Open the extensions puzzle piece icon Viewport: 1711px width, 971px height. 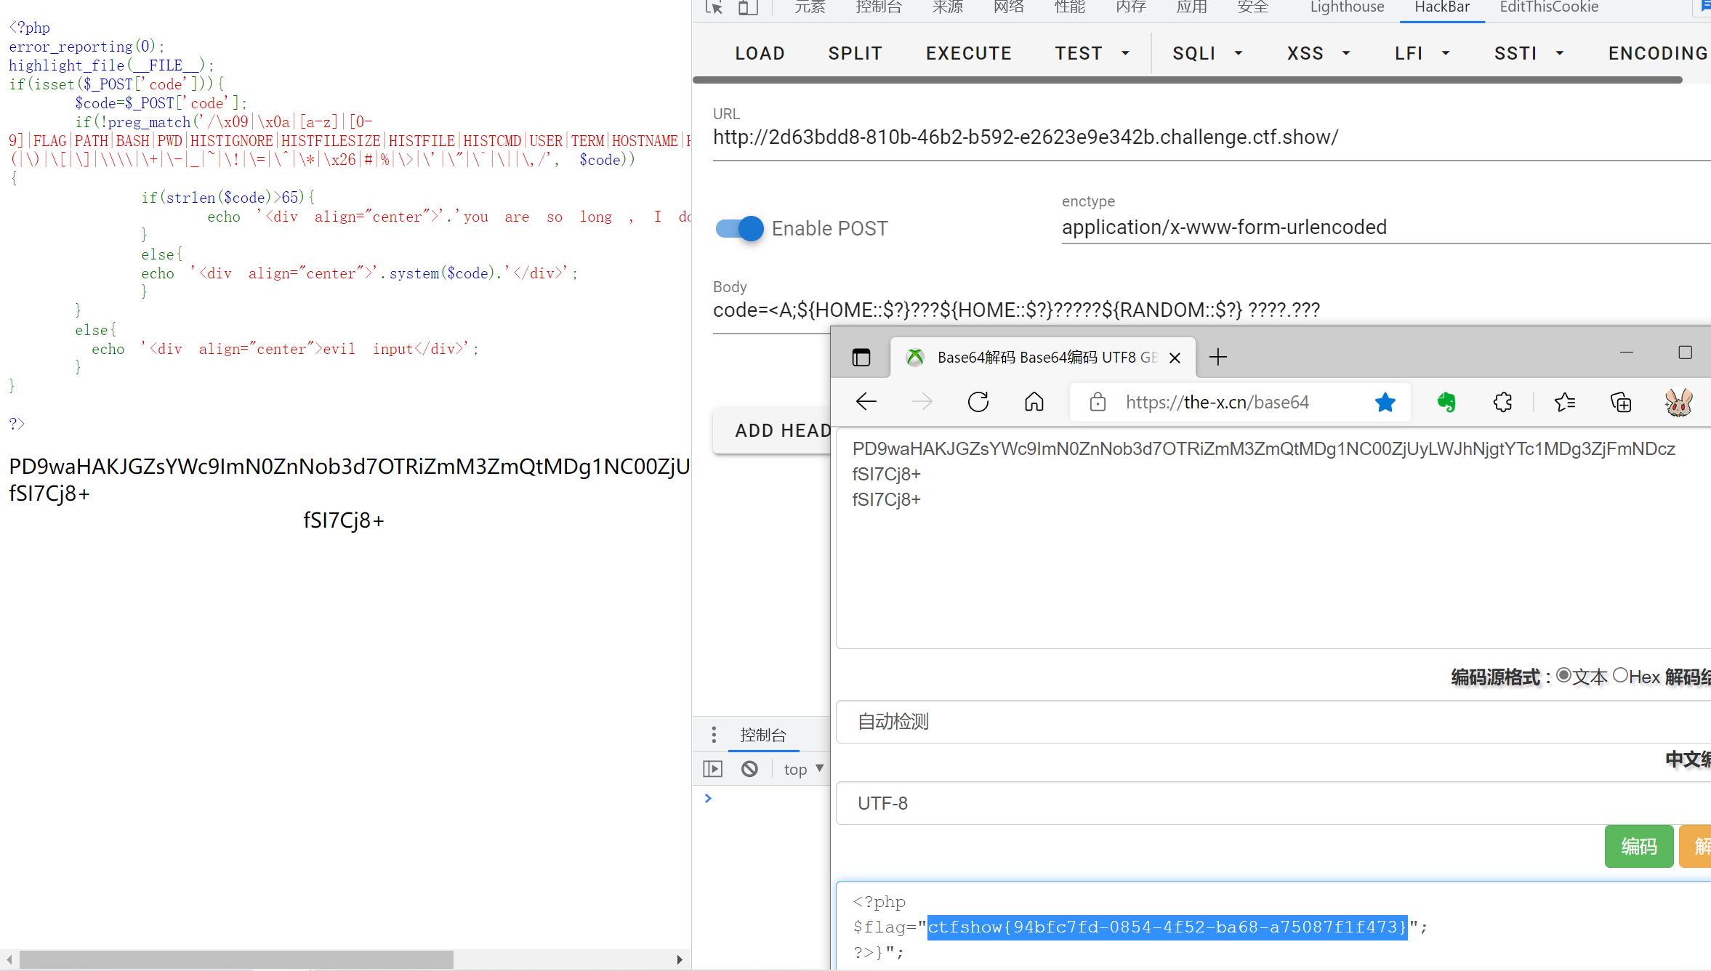point(1502,402)
